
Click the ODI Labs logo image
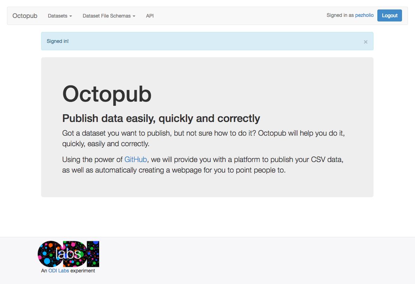click(68, 254)
